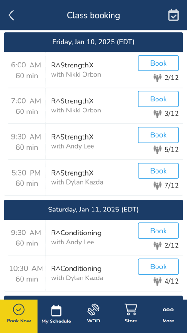Screen dimensions: 187x333
Task: Tap attendees icon for 5:30 PM class
Action: click(x=157, y=186)
